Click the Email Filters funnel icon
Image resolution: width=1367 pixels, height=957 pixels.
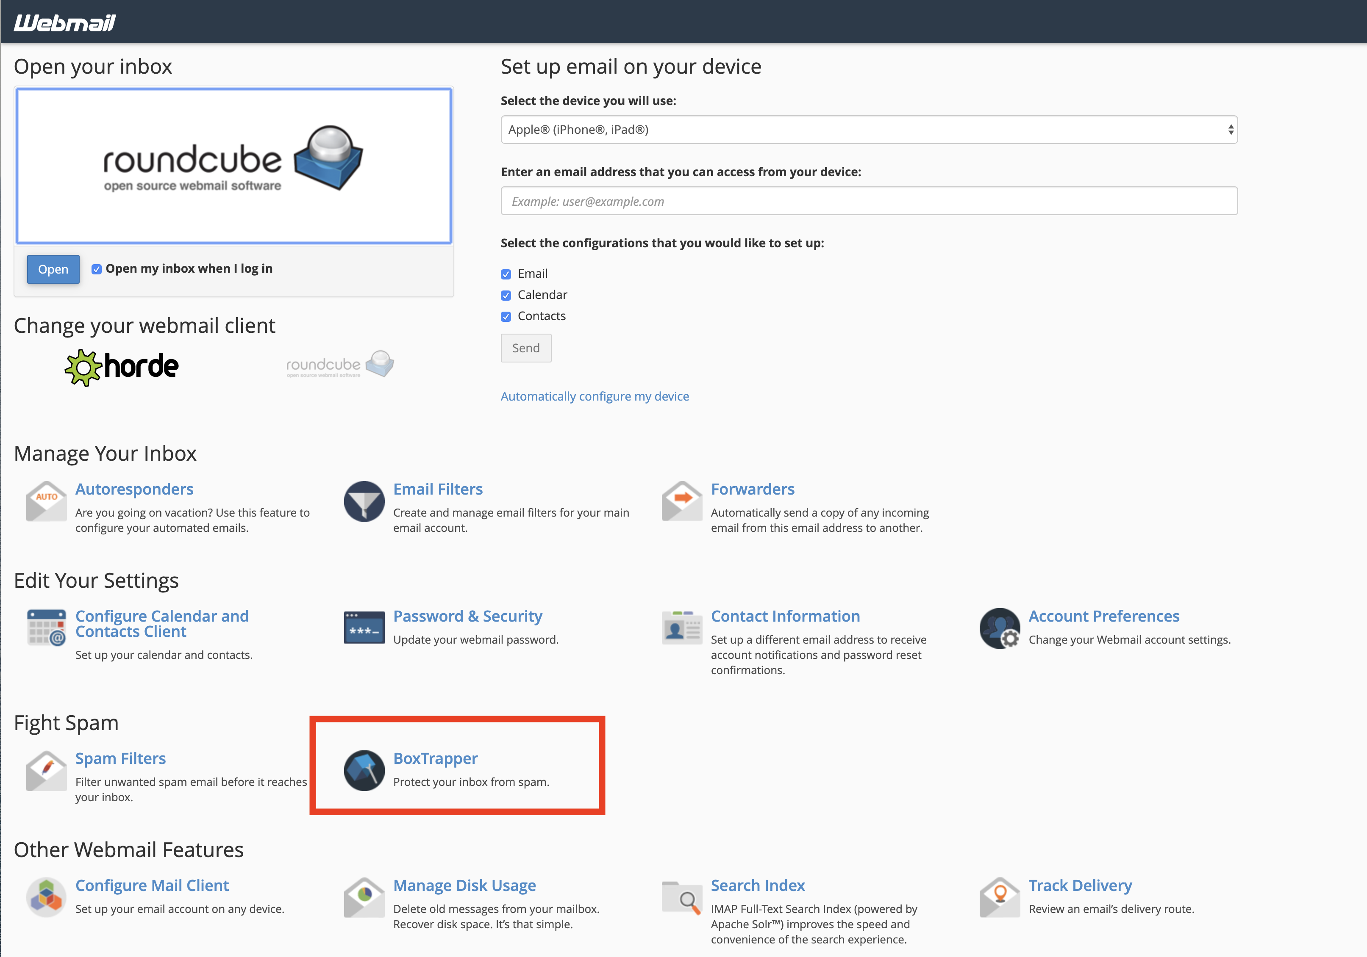364,502
